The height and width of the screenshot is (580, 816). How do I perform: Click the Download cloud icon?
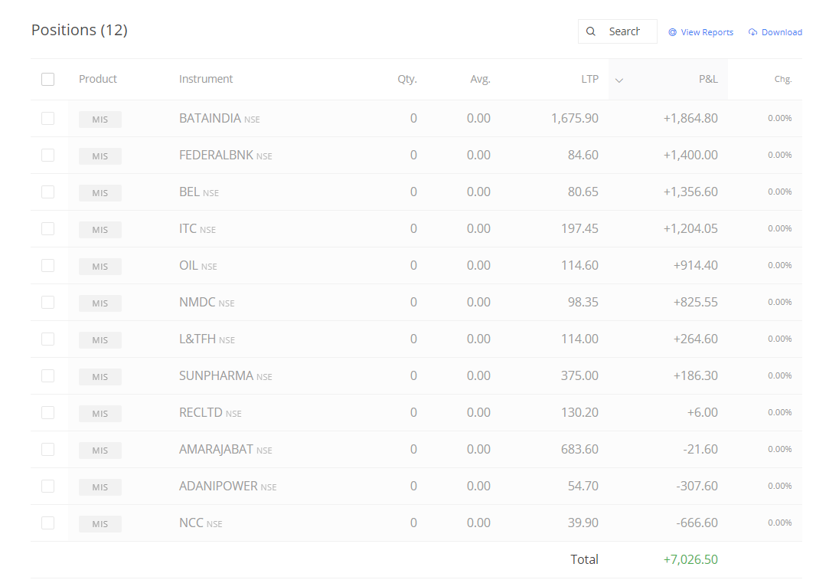752,32
